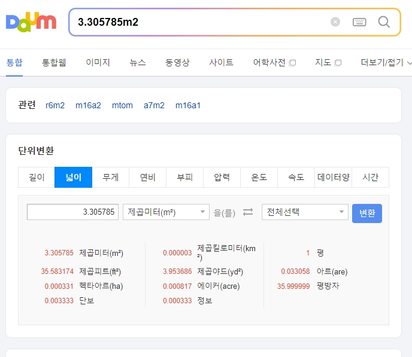Switch to the 통합웹 tab

pyautogui.click(x=54, y=62)
